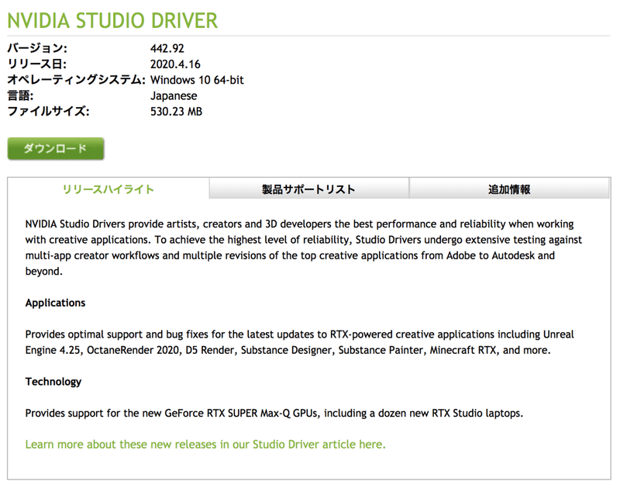Select the version number 442.92

click(x=167, y=48)
